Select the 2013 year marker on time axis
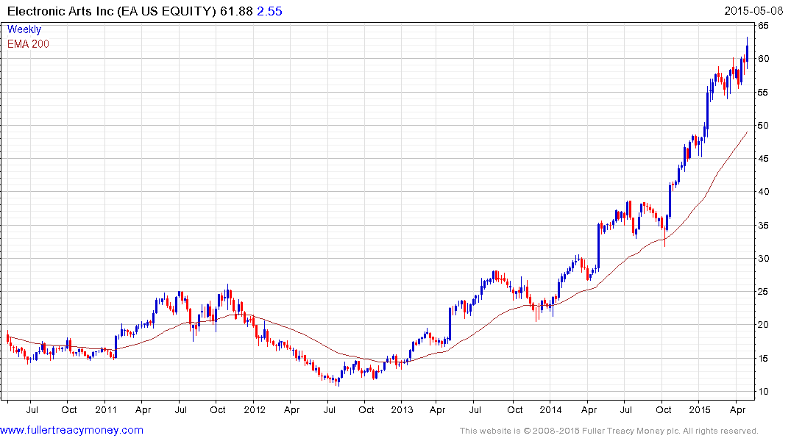This screenshot has height=441, width=791. [x=402, y=408]
